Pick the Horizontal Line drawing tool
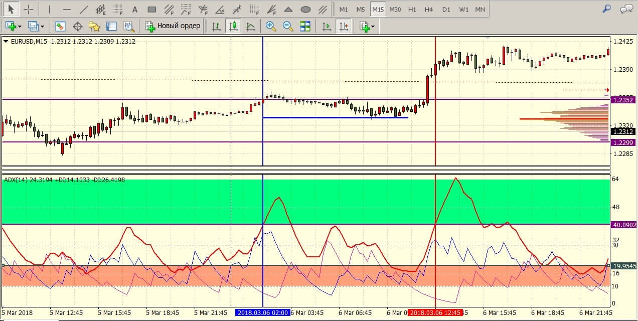The image size is (638, 321). pyautogui.click(x=67, y=9)
